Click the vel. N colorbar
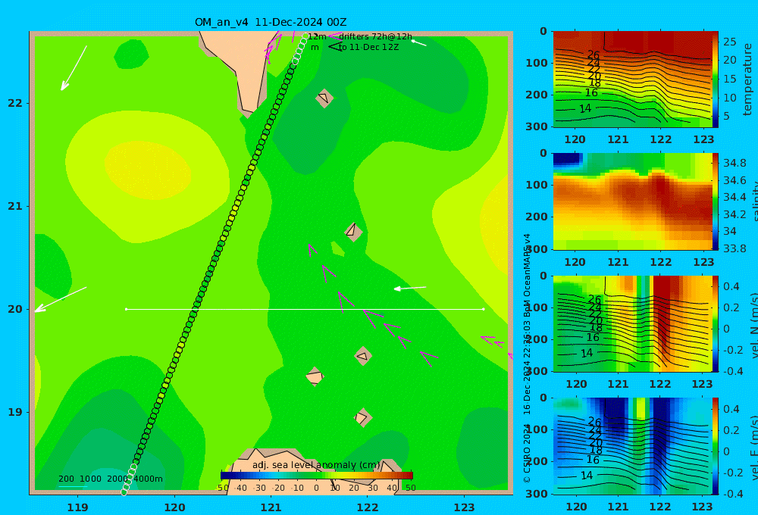The width and height of the screenshot is (758, 515). [716, 323]
